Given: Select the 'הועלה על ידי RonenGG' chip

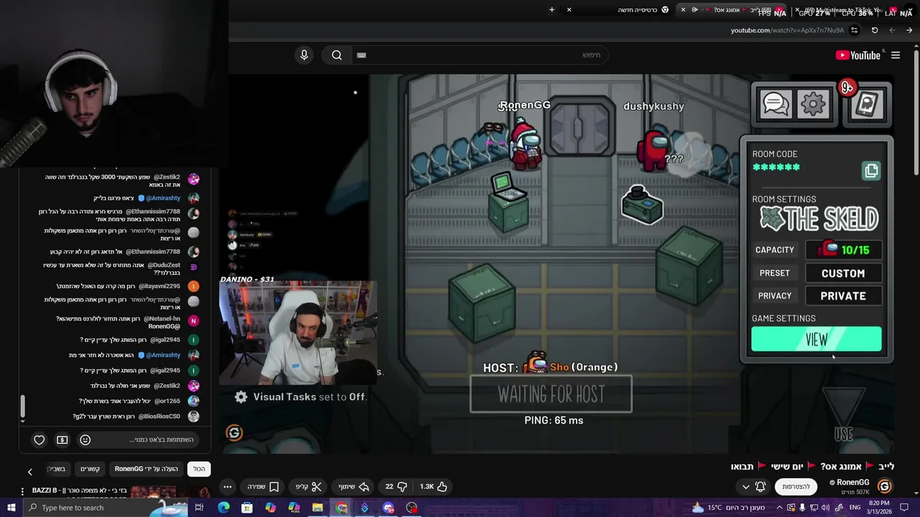Looking at the screenshot, I should [x=146, y=469].
